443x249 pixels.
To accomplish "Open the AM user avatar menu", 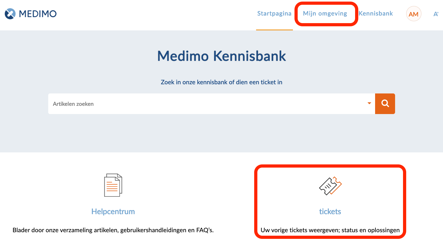I will tap(413, 14).
